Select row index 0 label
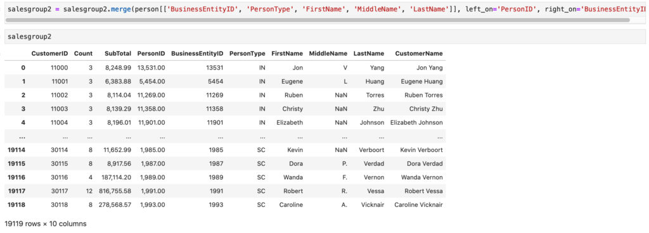This screenshot has height=233, width=649. (23, 68)
